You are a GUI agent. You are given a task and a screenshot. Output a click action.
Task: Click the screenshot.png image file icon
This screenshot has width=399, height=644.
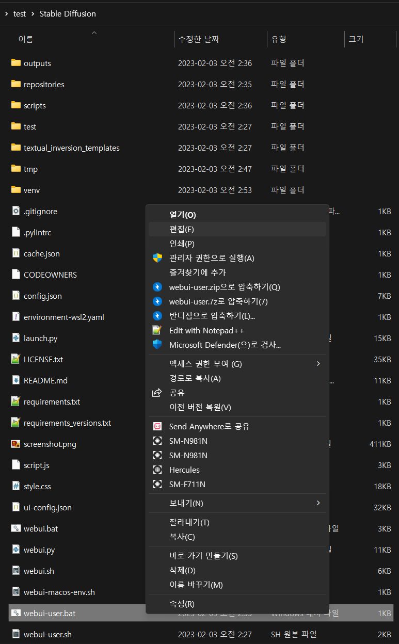click(15, 444)
